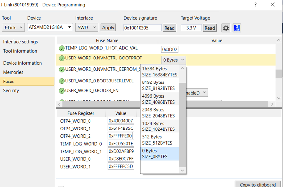
Task: Click green check beside NVMCTRL_BOOTPROT fuse
Action: [x=62, y=59]
